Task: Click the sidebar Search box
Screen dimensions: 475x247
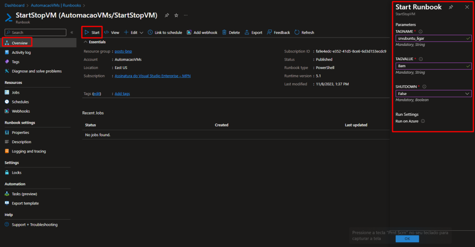Action: tap(35, 32)
